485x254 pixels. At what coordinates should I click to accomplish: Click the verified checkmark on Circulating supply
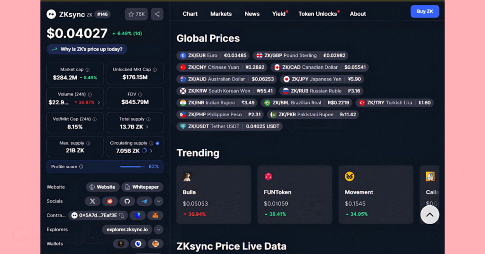[x=157, y=143]
